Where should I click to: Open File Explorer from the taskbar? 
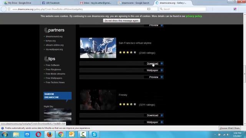(x=16, y=135)
